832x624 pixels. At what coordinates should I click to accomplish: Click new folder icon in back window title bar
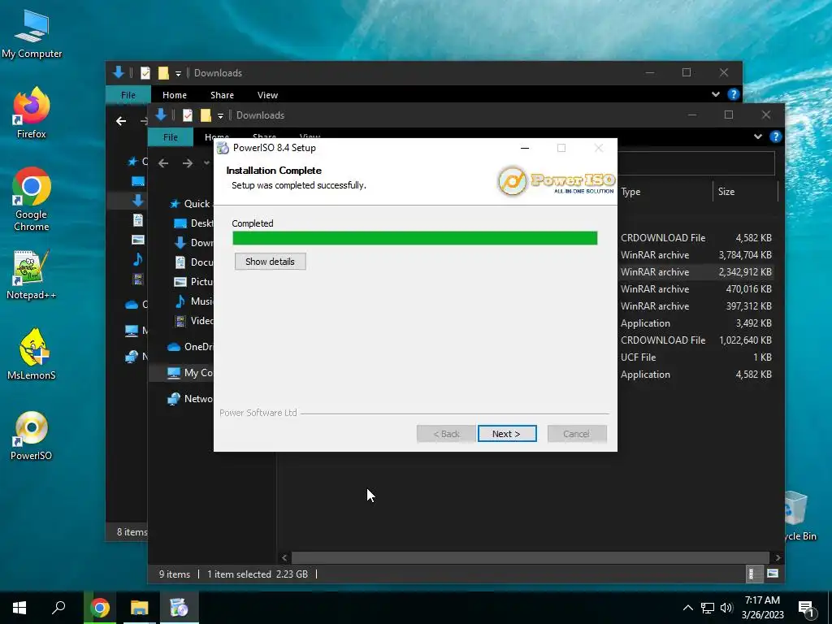click(x=163, y=72)
